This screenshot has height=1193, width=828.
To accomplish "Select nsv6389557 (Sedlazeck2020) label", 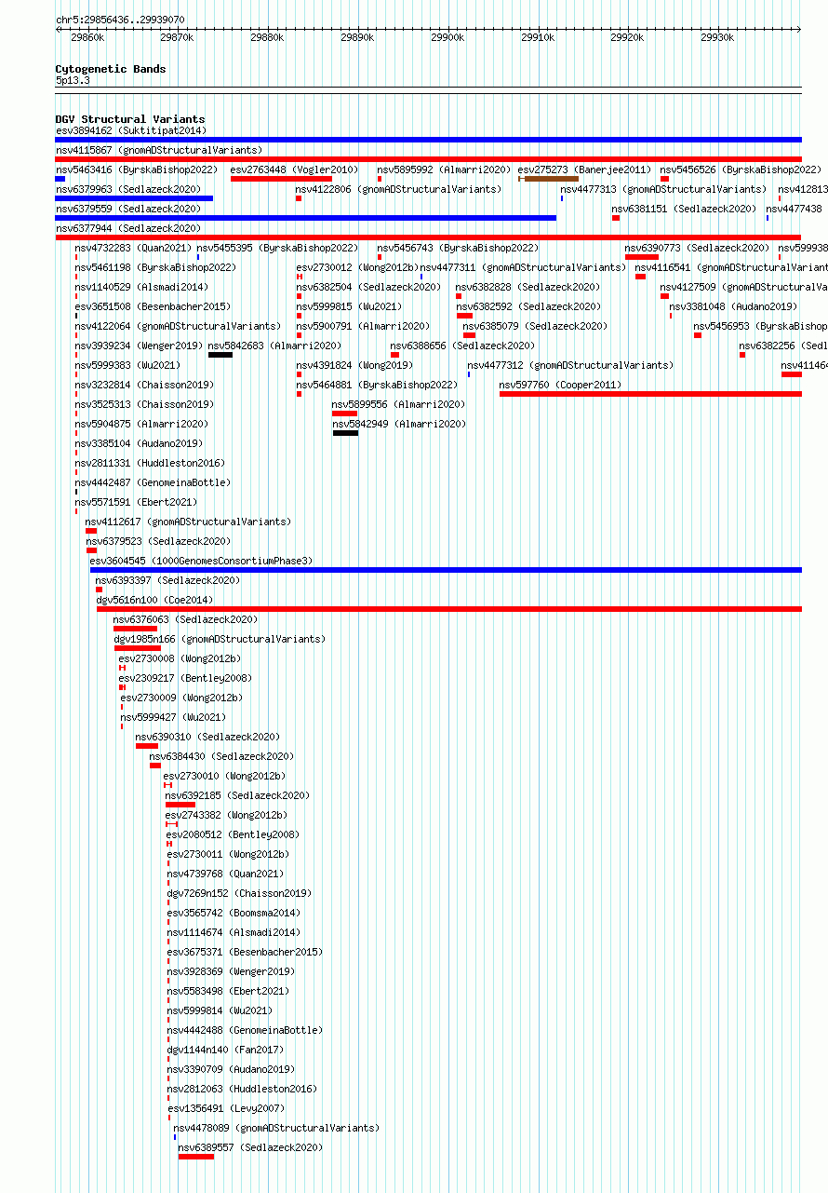I will 251,1148.
